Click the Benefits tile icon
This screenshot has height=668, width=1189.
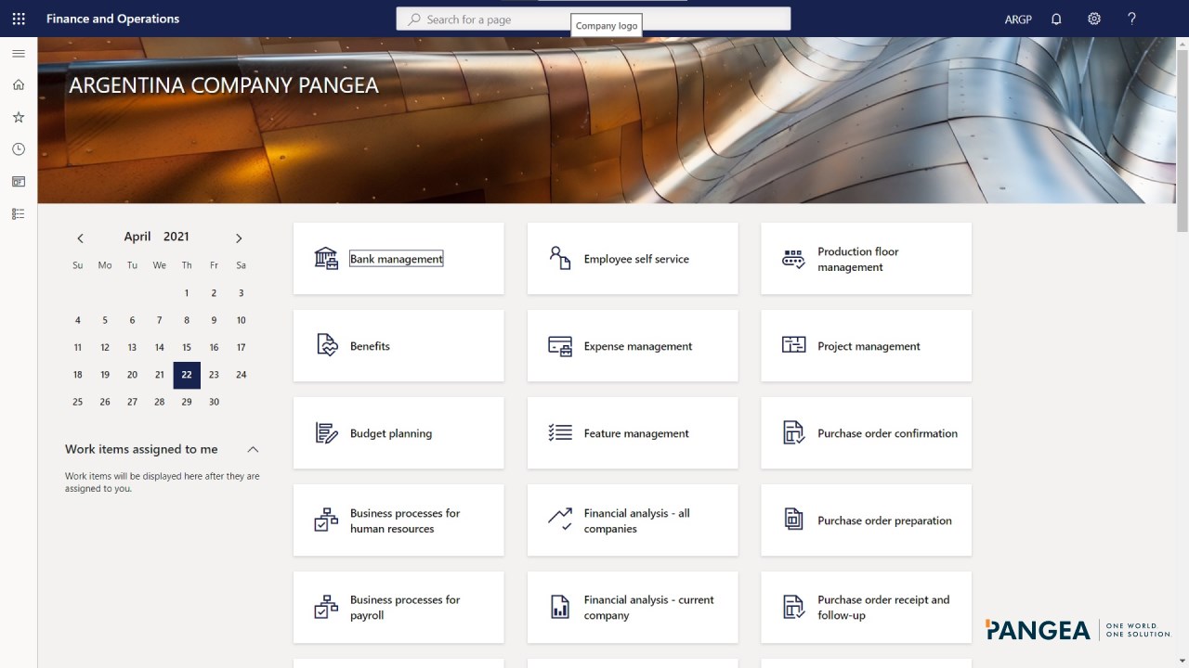[326, 345]
